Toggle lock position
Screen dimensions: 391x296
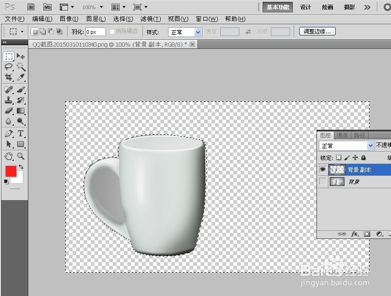[x=355, y=157]
